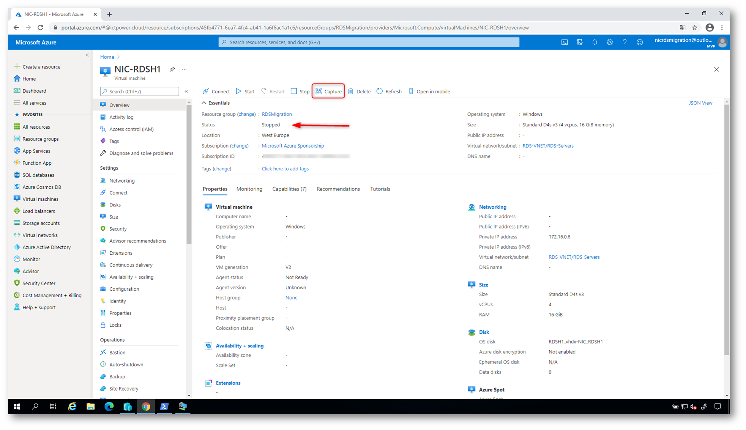Image resolution: width=746 pixels, height=430 pixels.
Task: Open Diagnose and solve problems
Action: [x=141, y=153]
